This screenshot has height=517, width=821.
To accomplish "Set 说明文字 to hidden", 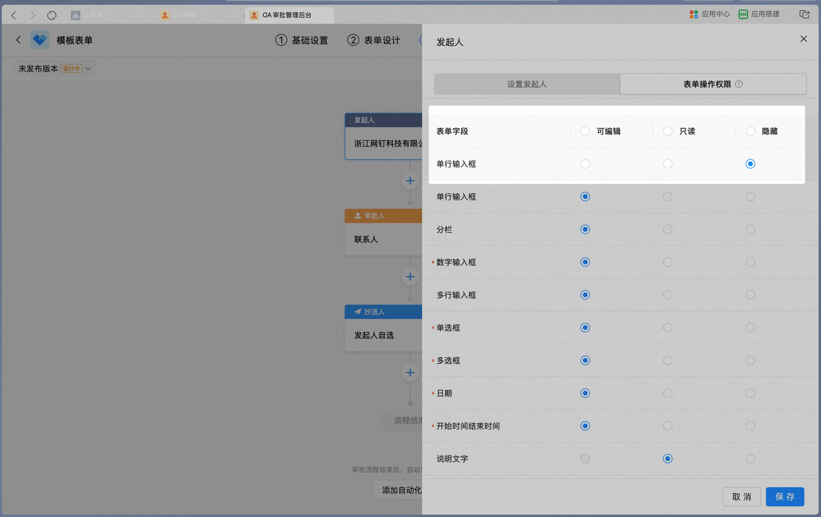I will (x=750, y=459).
